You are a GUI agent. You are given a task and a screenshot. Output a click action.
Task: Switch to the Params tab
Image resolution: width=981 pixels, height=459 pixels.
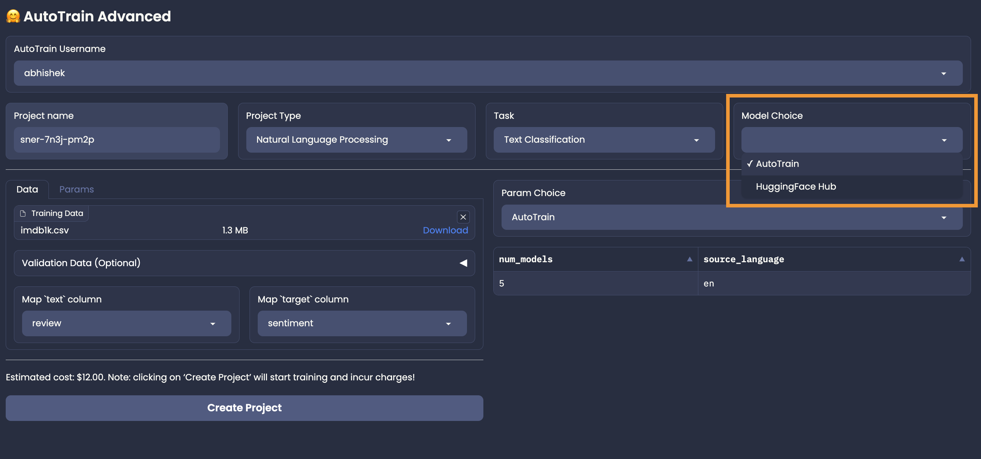pos(77,189)
